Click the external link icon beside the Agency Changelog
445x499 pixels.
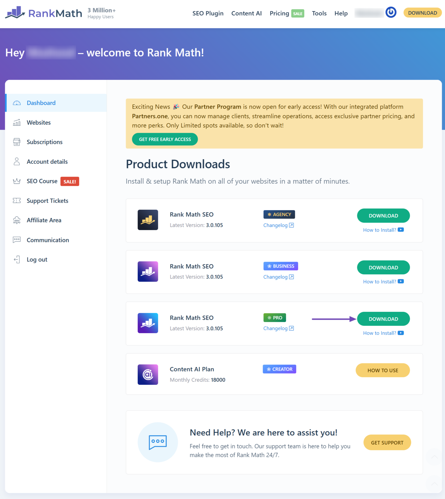coord(291,225)
